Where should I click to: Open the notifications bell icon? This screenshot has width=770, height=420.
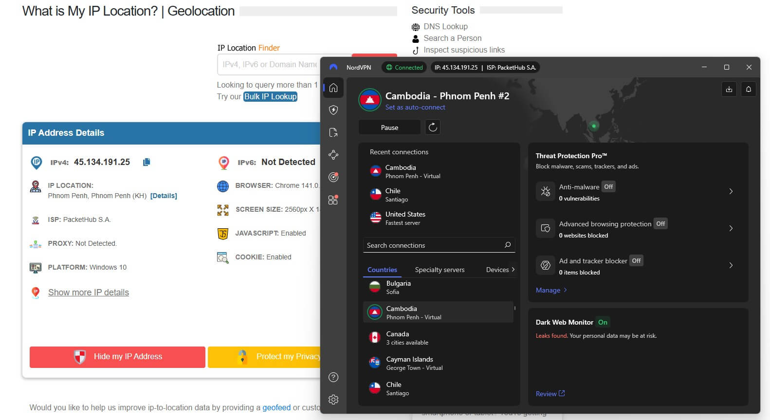pos(749,89)
